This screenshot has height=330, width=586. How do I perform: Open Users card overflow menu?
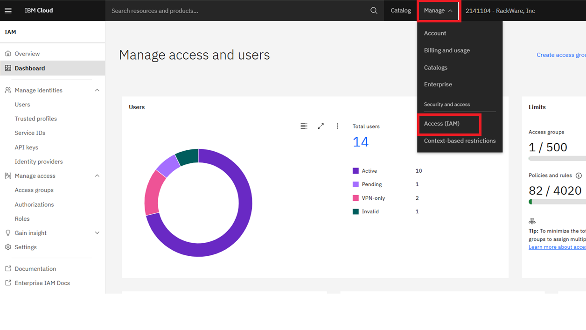337,126
